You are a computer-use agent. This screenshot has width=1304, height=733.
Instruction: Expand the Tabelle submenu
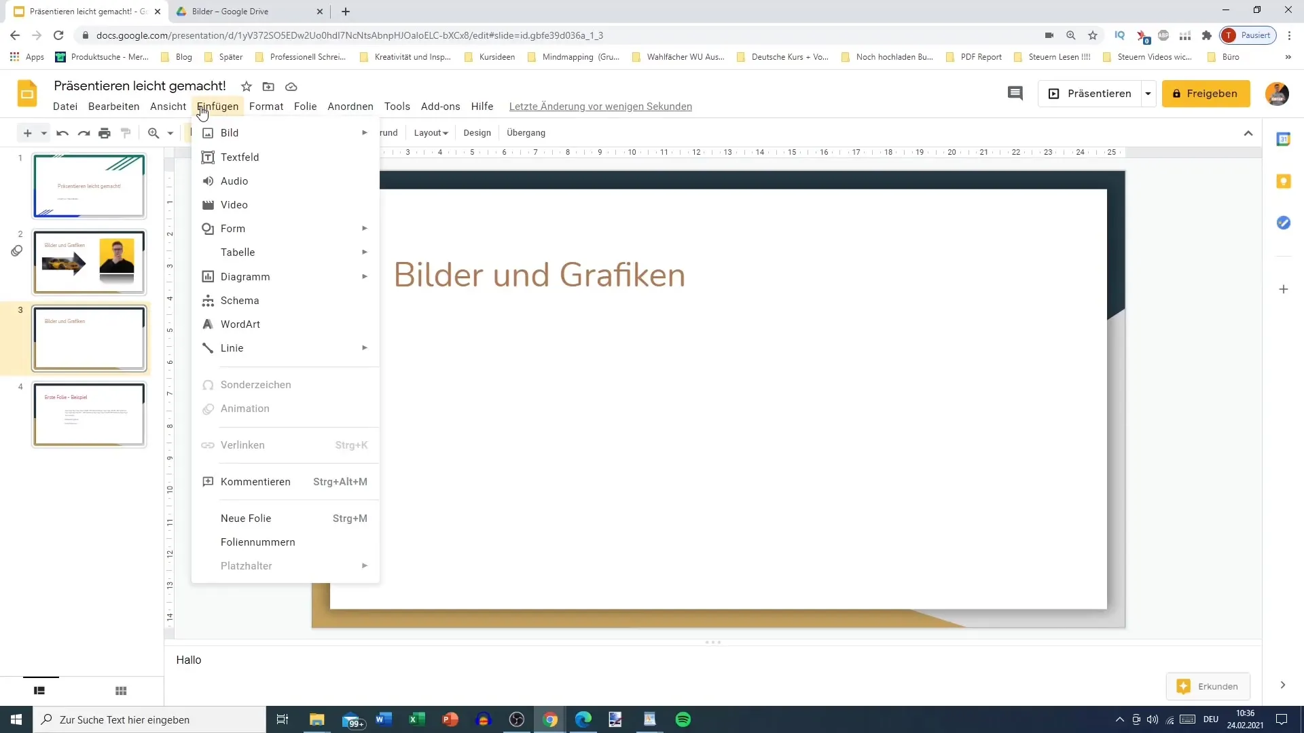[285, 252]
